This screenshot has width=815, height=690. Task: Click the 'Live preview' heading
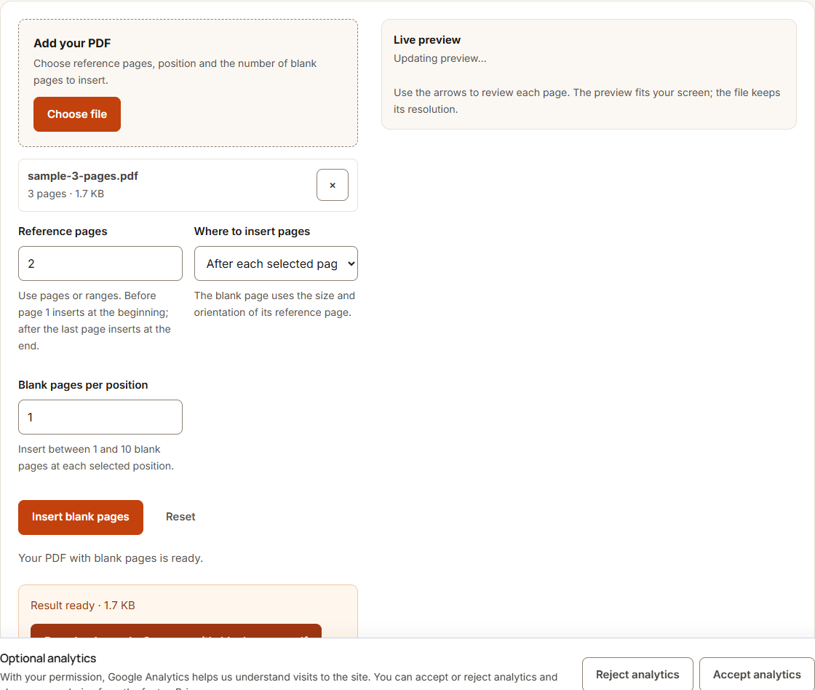(x=426, y=40)
